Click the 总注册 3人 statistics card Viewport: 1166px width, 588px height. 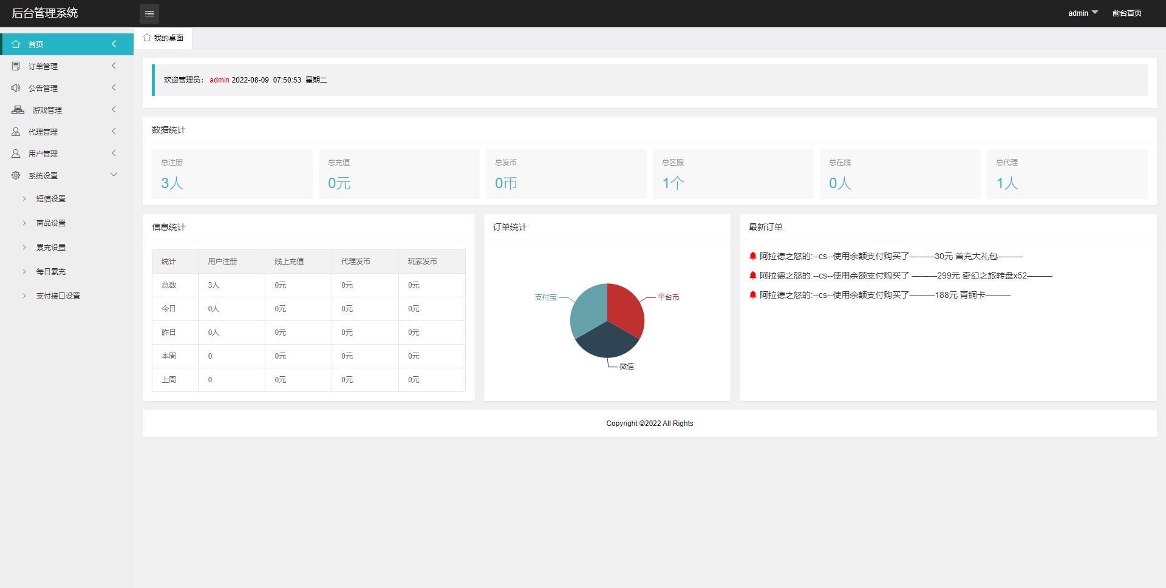(232, 174)
